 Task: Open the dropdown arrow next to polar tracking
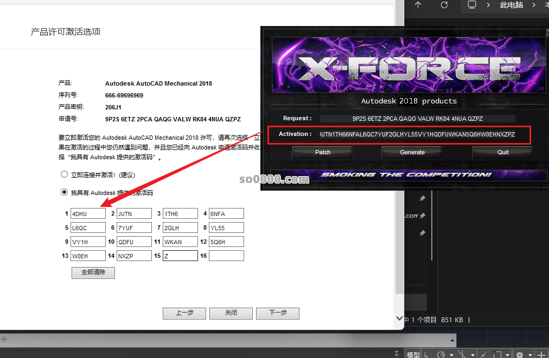452,355
